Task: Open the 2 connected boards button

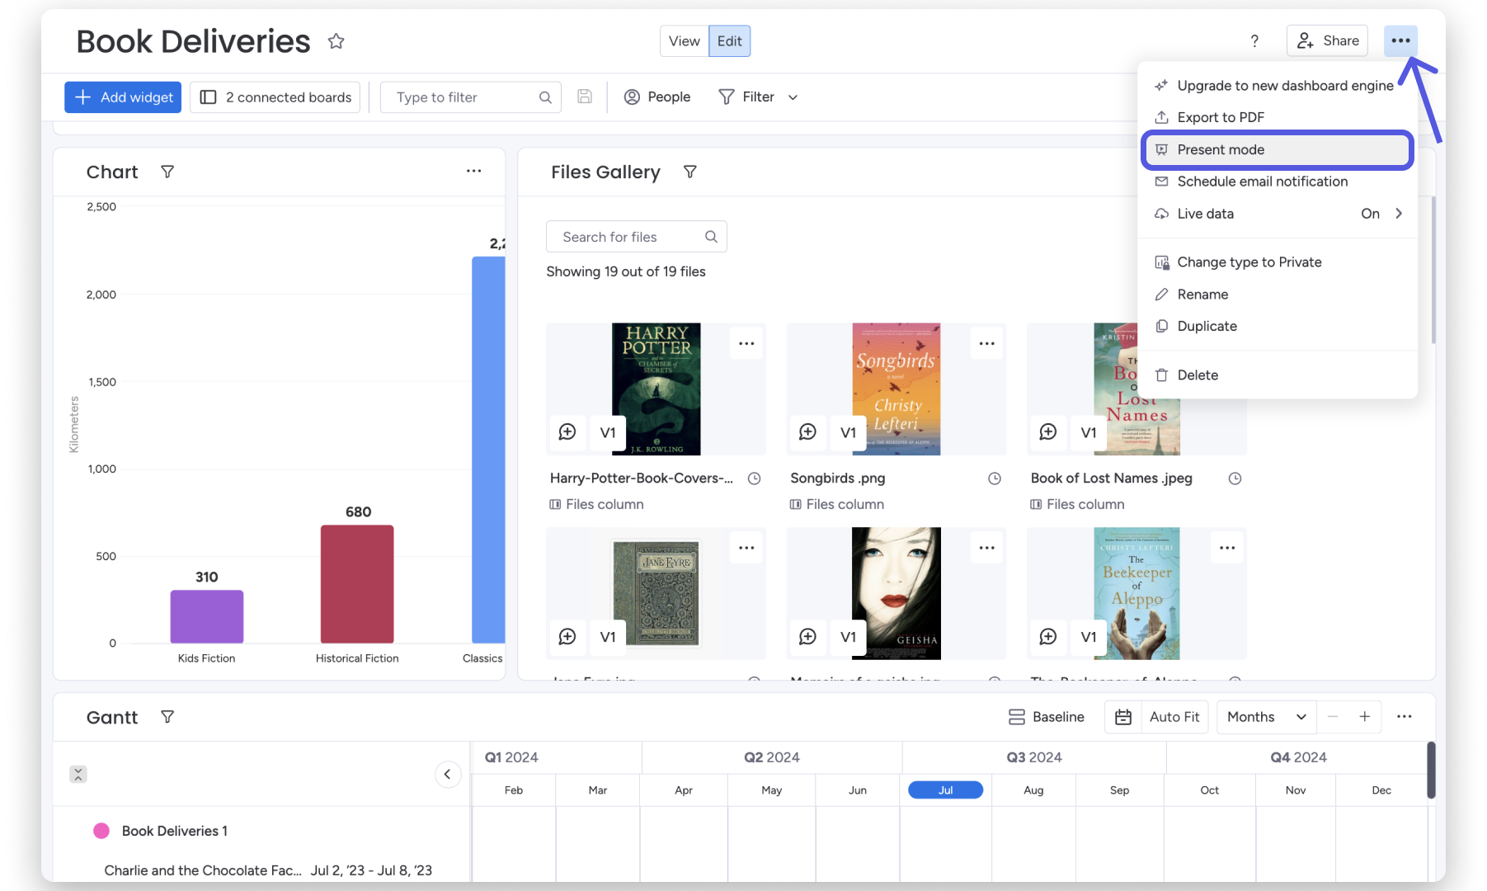Action: (x=275, y=97)
